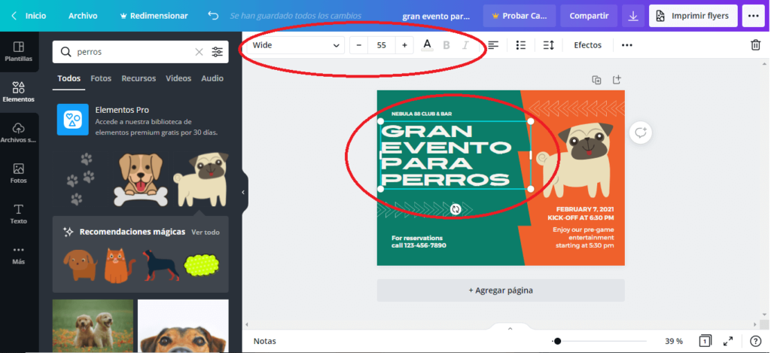
Task: Toggle fullscreen presentation mode
Action: point(728,341)
